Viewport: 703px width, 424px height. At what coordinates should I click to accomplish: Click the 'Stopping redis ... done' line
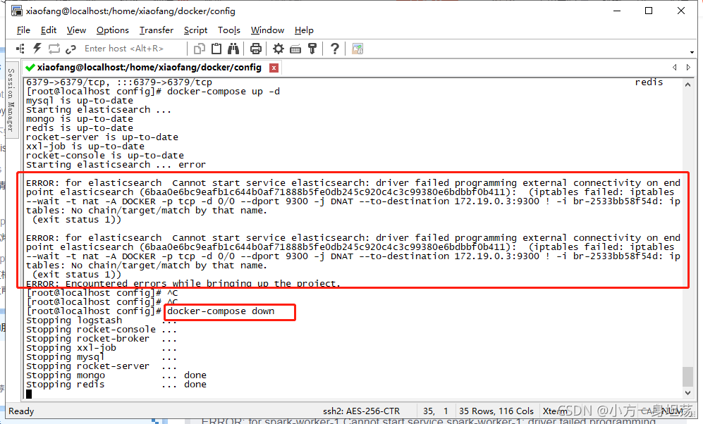coord(116,385)
